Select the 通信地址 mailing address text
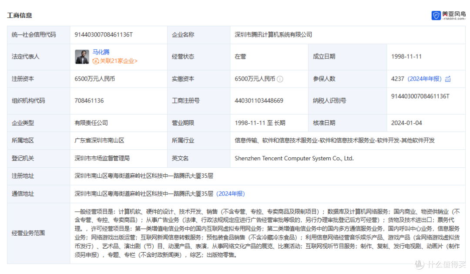The width and height of the screenshot is (470, 274). (144, 193)
